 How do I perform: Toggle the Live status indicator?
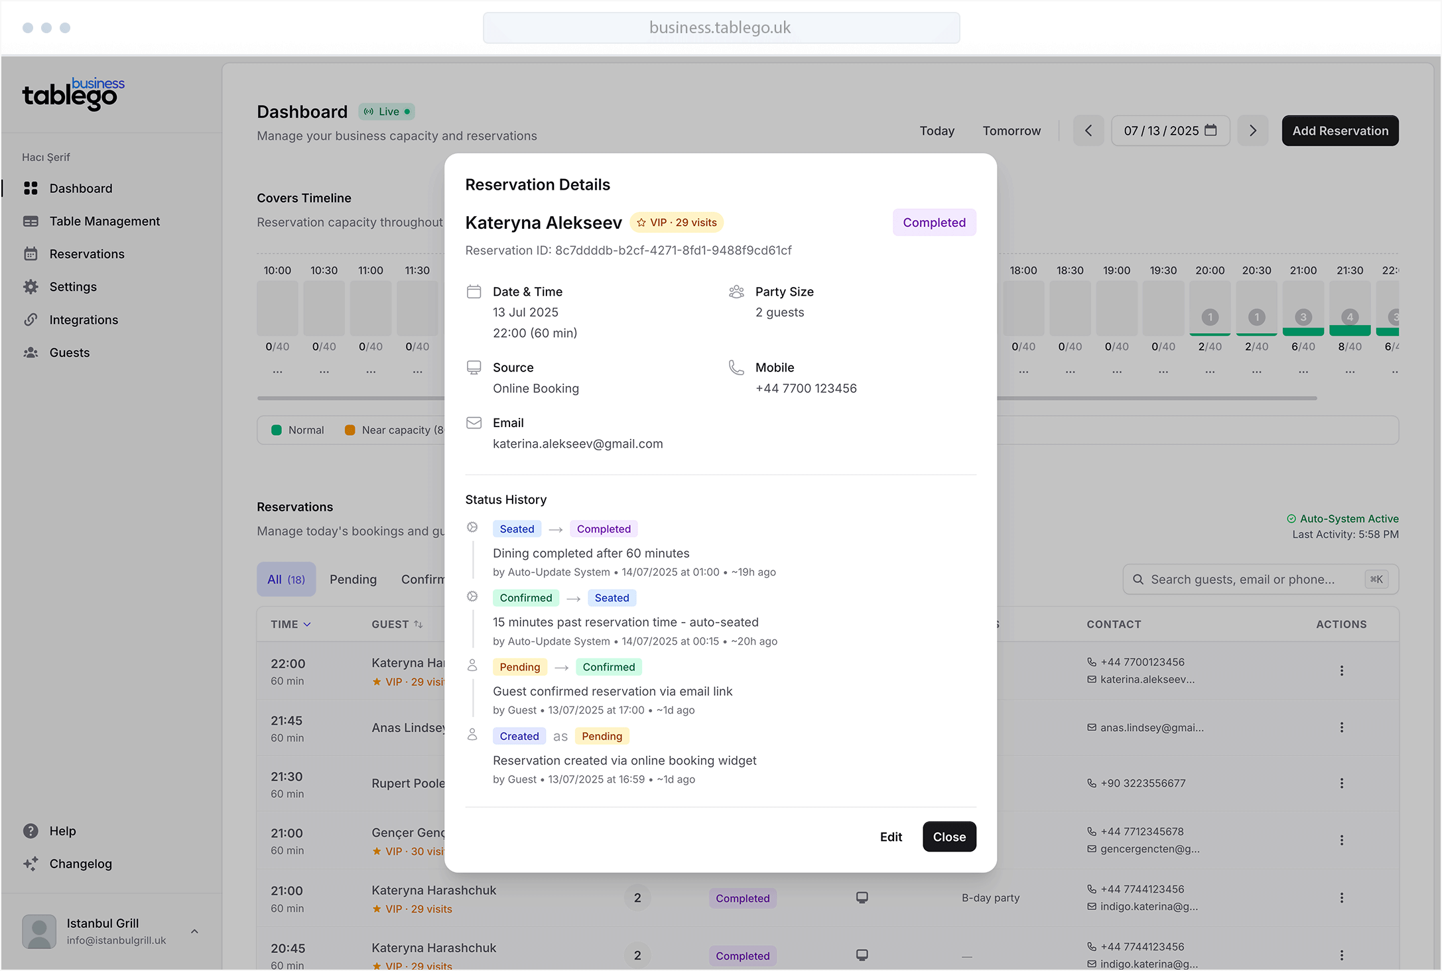pyautogui.click(x=386, y=111)
